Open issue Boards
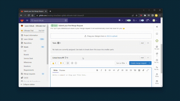 point(26,55)
